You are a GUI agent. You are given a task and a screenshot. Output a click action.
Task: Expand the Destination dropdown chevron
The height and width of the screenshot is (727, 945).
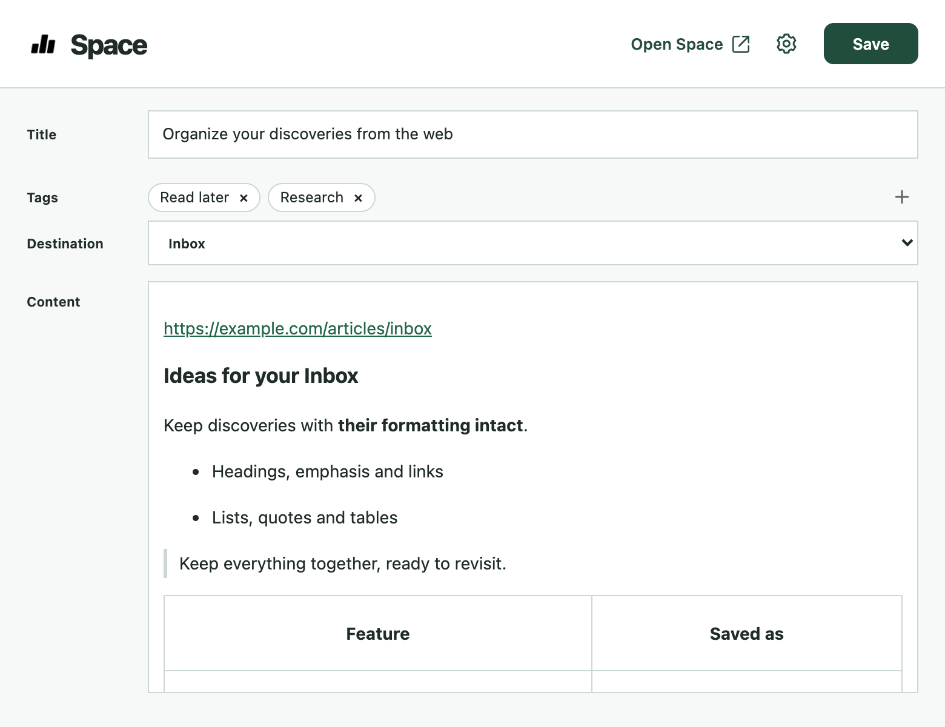pos(907,243)
